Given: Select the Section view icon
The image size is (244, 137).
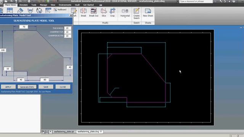Looking at the screenshot, I should click(30, 11).
